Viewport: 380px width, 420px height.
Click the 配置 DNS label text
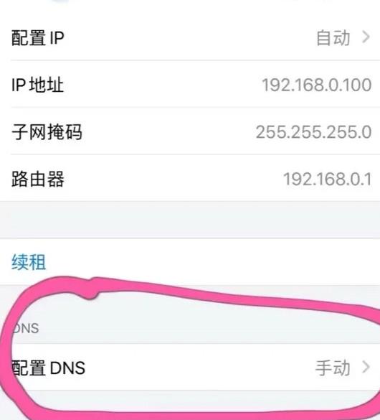point(49,368)
